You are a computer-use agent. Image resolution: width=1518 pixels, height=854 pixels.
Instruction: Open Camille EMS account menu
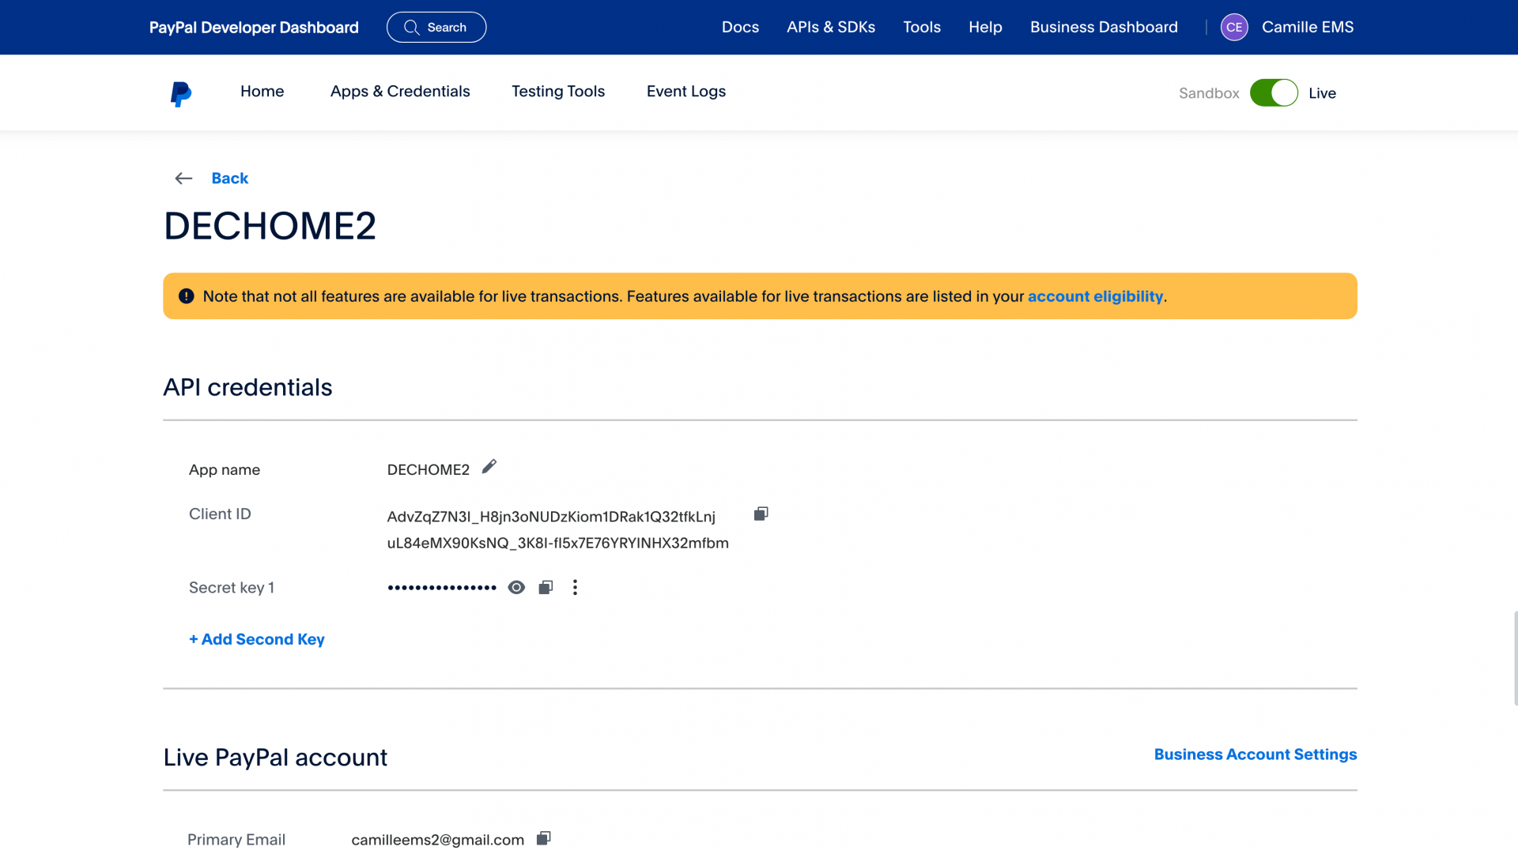tap(1308, 27)
